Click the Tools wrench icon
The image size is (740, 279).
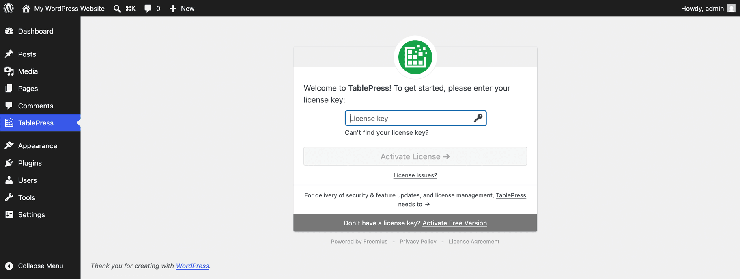(x=9, y=197)
